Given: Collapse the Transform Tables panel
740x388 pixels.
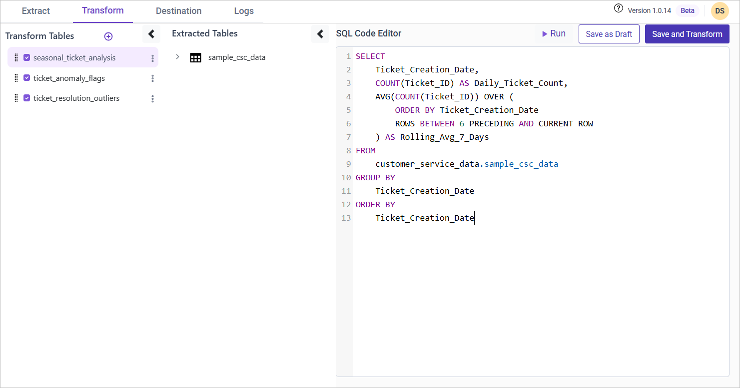Looking at the screenshot, I should tap(151, 34).
